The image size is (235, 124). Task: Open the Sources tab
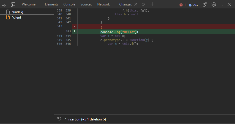pos(86,4)
